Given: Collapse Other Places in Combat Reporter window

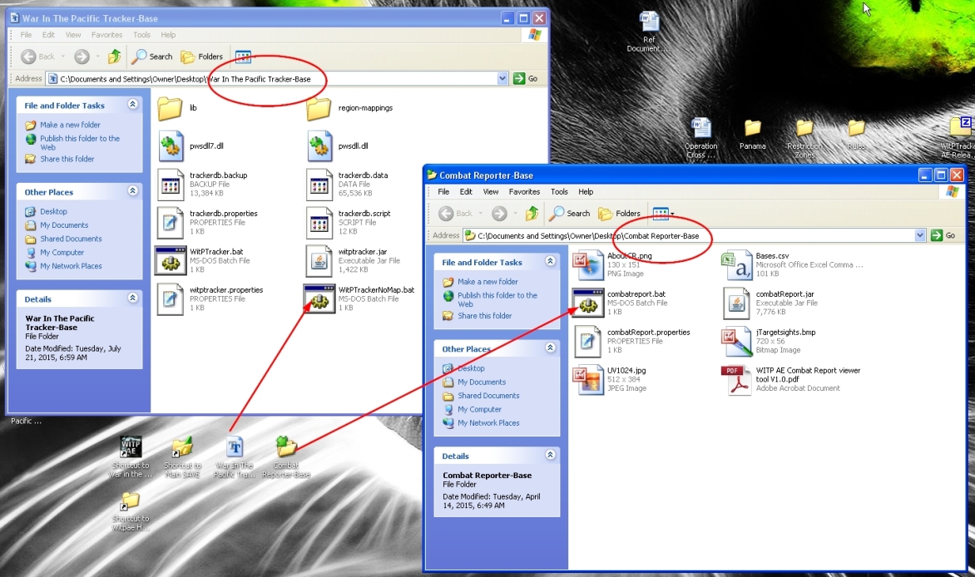Looking at the screenshot, I should coord(550,348).
